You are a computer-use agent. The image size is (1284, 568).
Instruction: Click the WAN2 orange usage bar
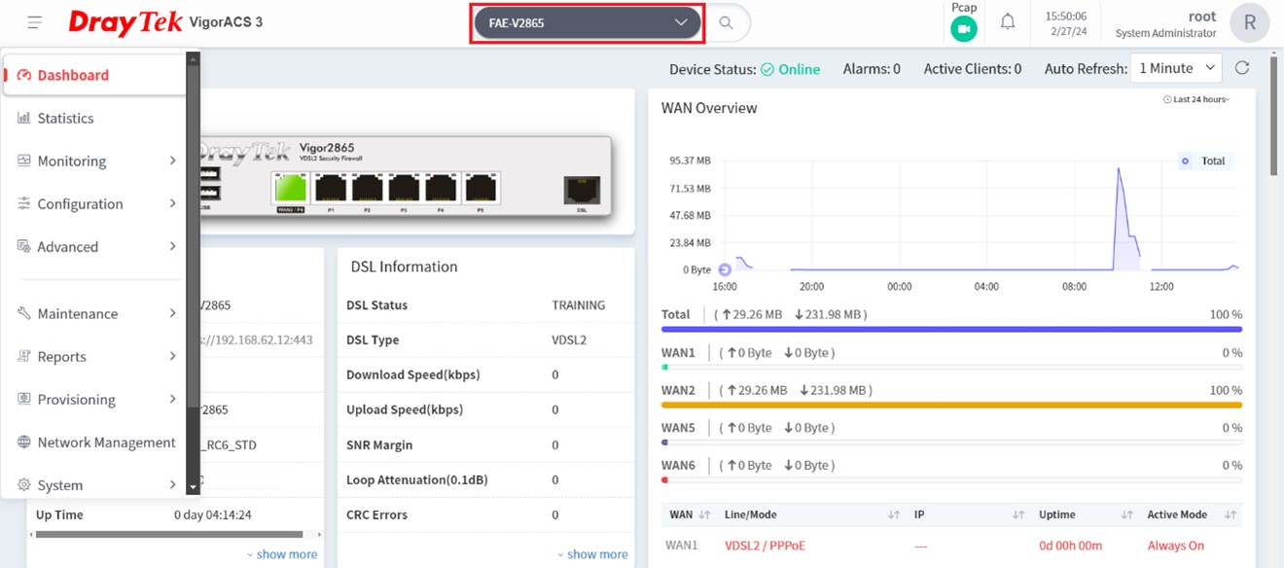(x=951, y=405)
